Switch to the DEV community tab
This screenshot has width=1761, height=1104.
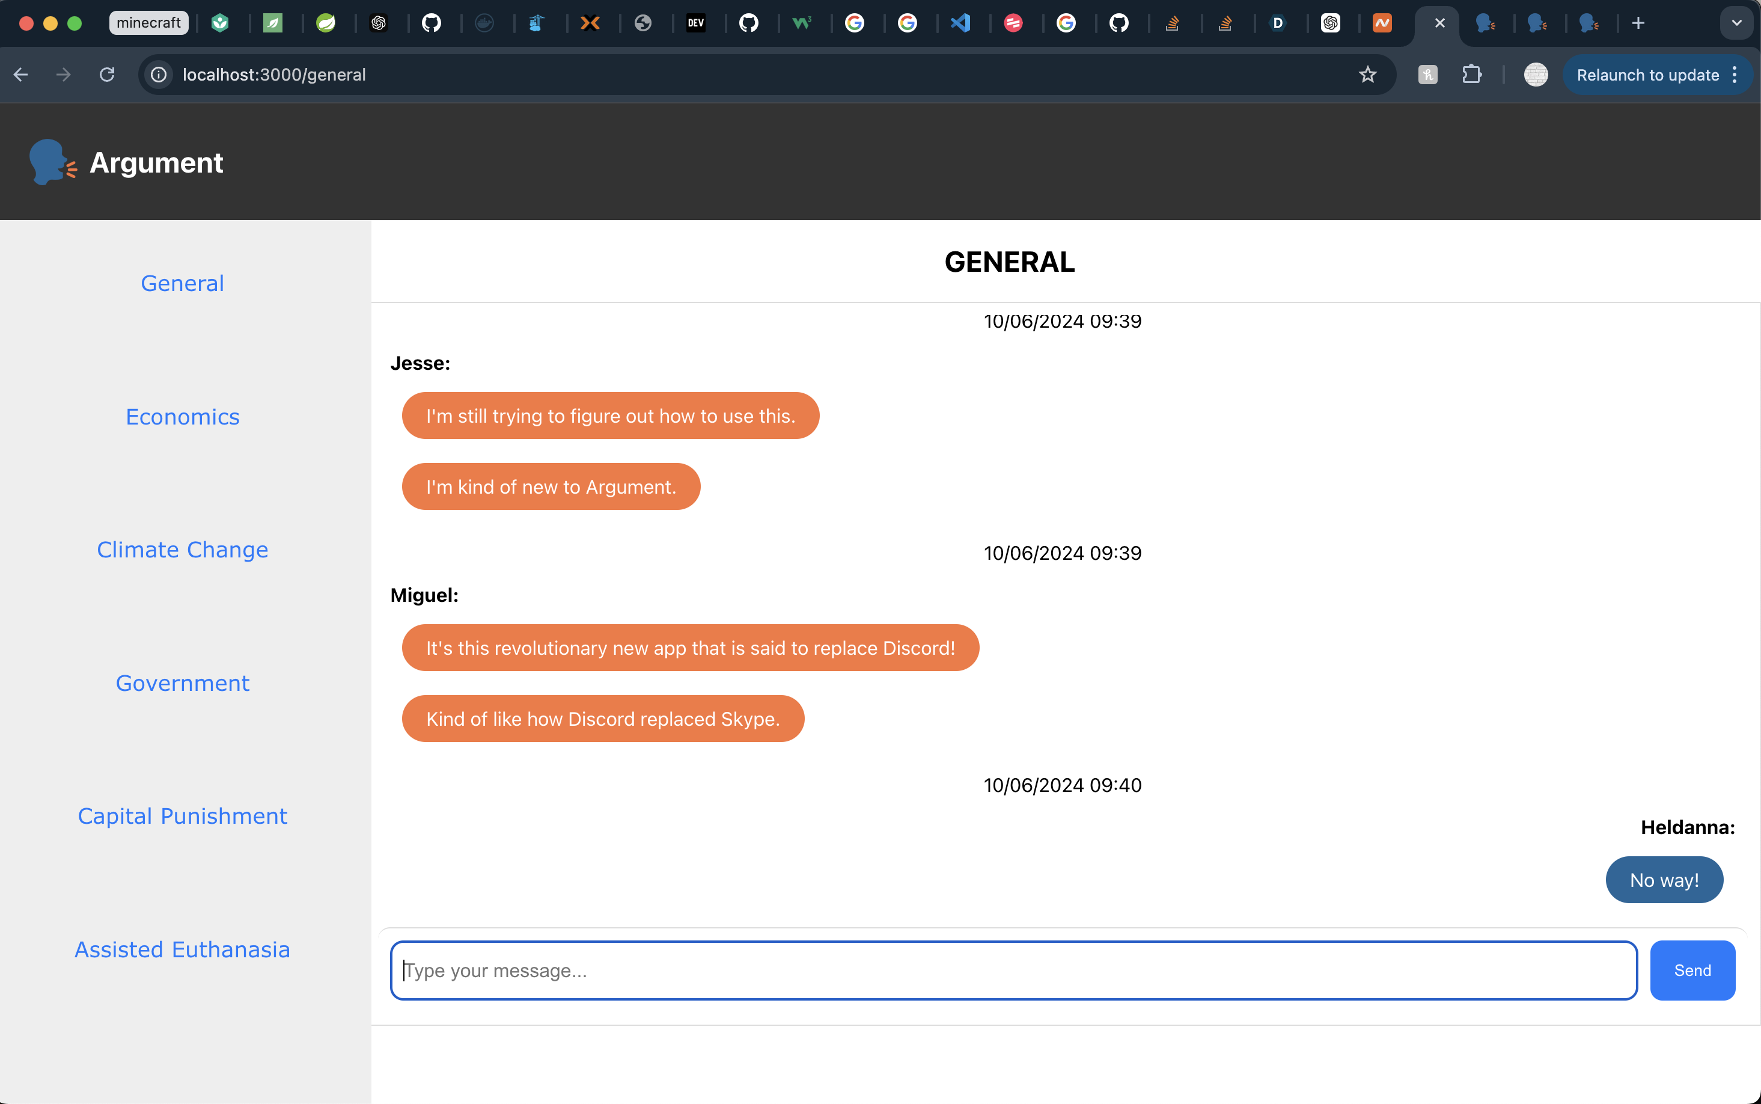(695, 23)
